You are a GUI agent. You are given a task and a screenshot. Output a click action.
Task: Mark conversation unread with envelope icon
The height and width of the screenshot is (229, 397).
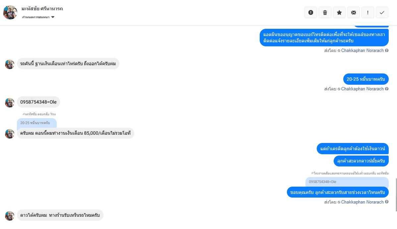click(354, 13)
